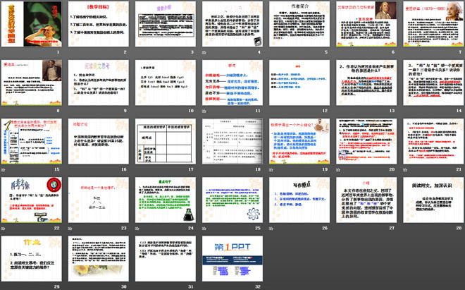Click the animation star under slide 25
This screenshot has height=290, width=465.
(204, 229)
